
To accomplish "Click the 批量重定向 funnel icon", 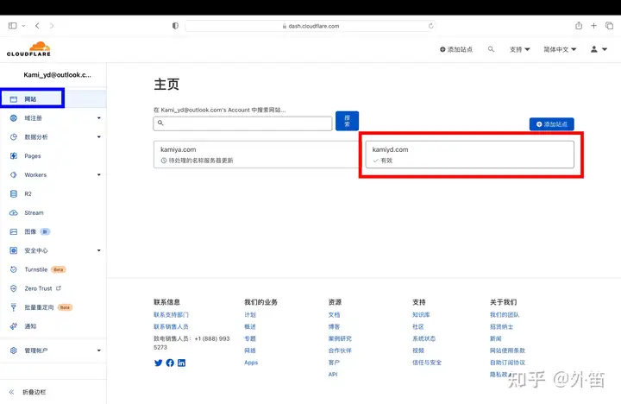I will [x=14, y=307].
